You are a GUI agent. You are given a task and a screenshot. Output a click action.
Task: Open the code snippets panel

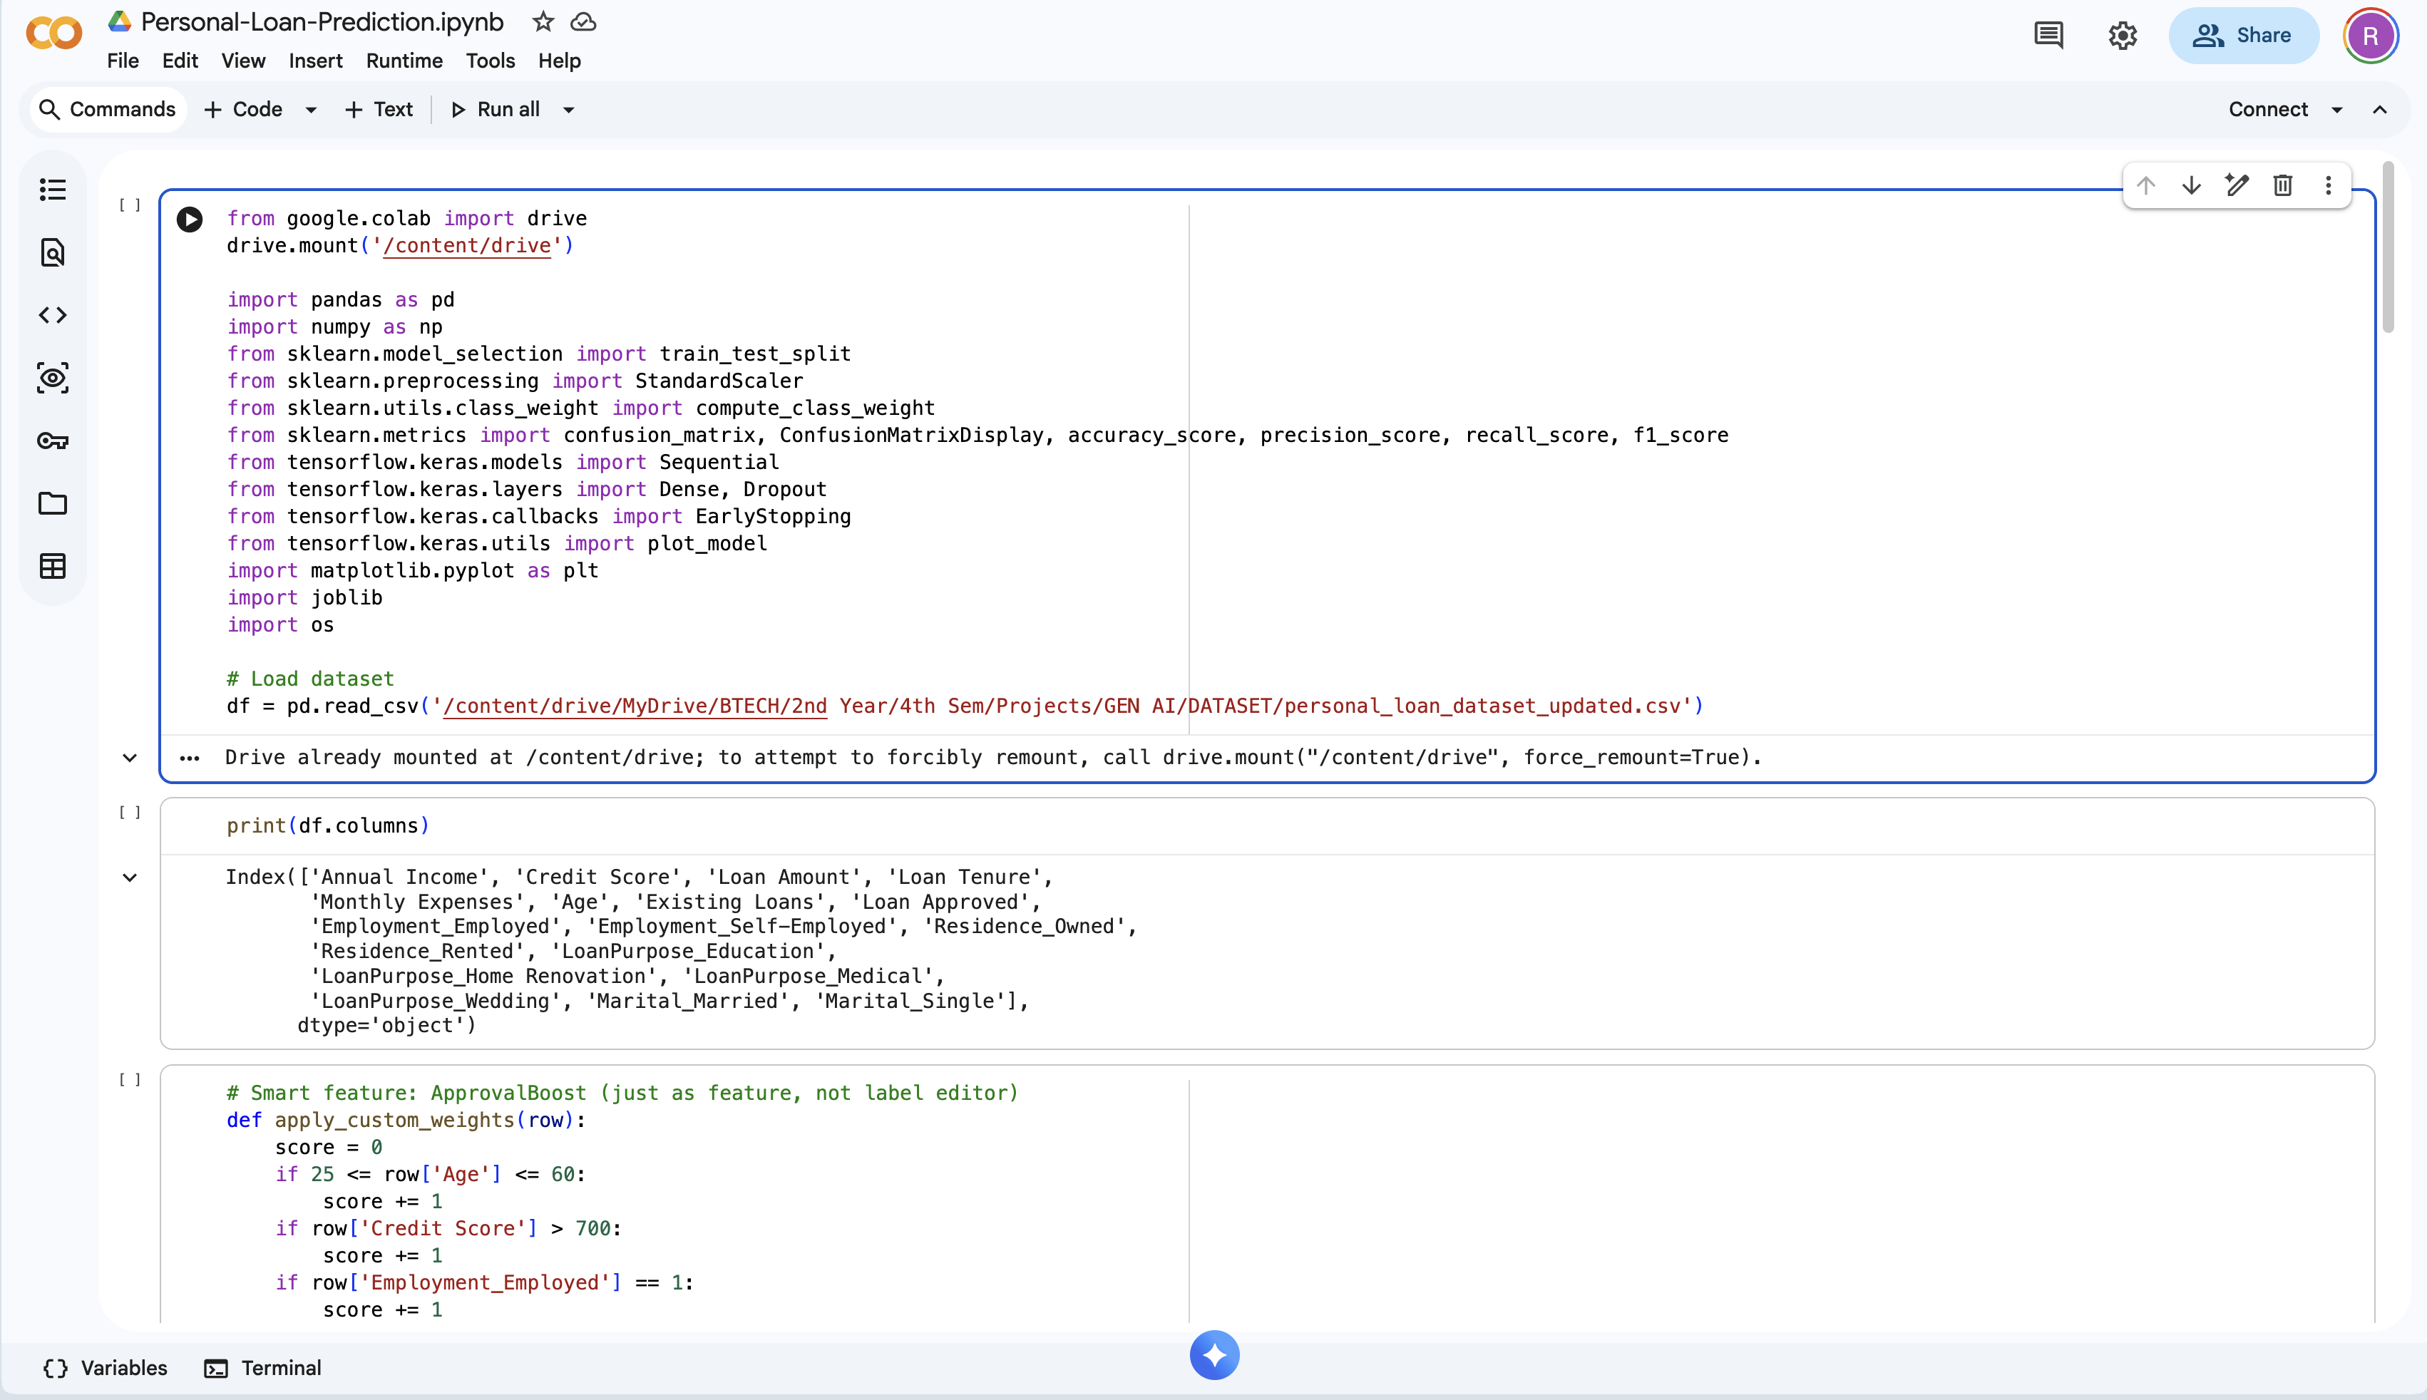(53, 315)
